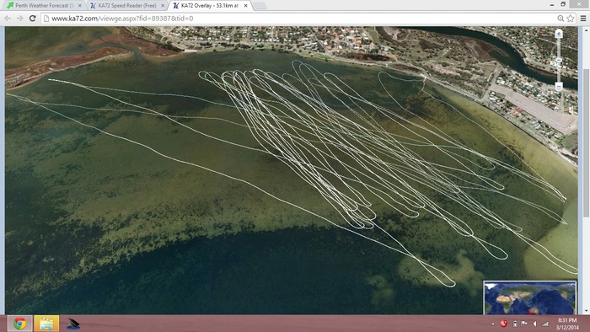Open the page zoom magnifier icon in address bar
Screen dimensions: 590x332
[560, 18]
